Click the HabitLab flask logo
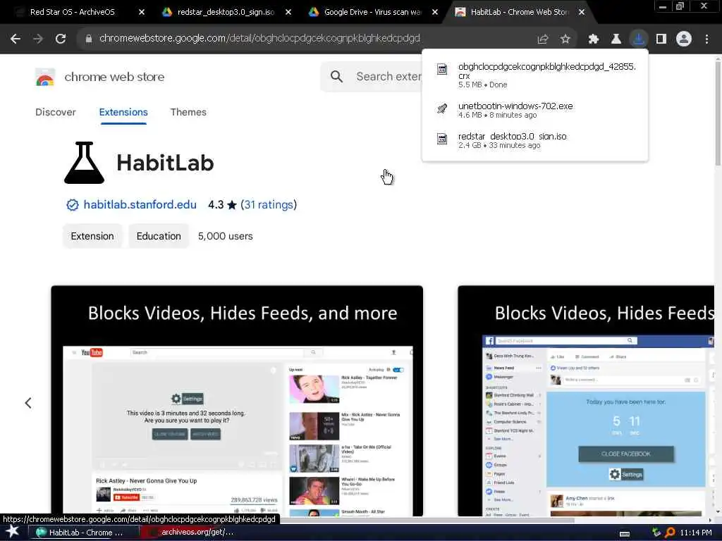This screenshot has height=541, width=722. point(85,163)
